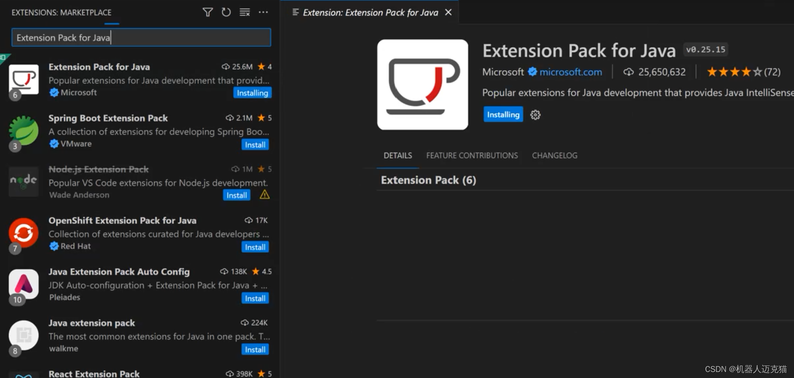Click the v0.25.15 version badge
794x378 pixels.
point(706,50)
